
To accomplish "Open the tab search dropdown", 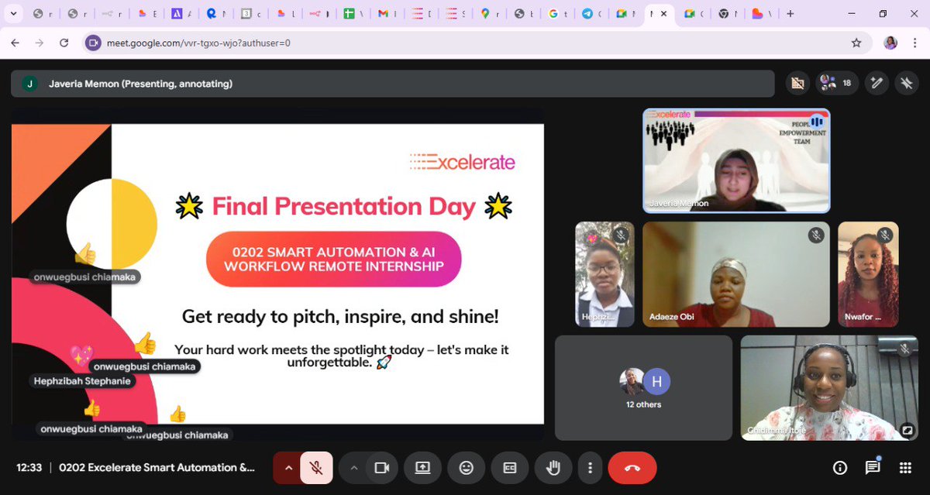I will (13, 14).
